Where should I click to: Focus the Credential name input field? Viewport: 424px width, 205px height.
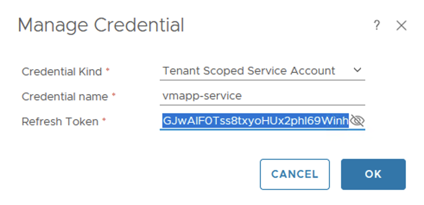coord(262,96)
